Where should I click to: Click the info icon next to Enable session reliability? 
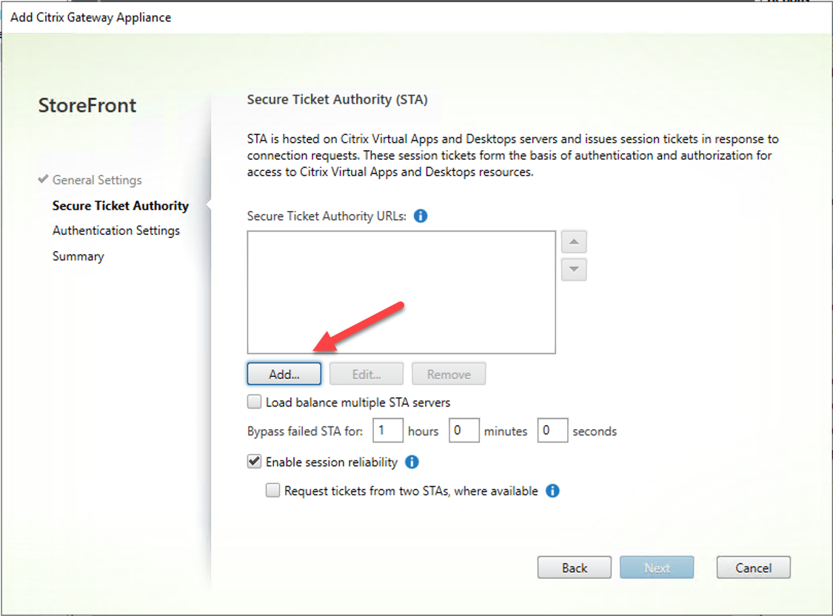coord(412,462)
